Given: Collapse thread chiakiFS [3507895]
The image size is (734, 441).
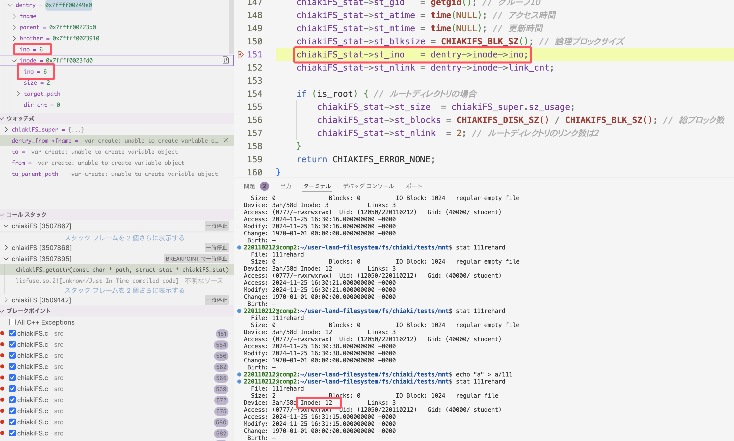Looking at the screenshot, I should coord(6,259).
